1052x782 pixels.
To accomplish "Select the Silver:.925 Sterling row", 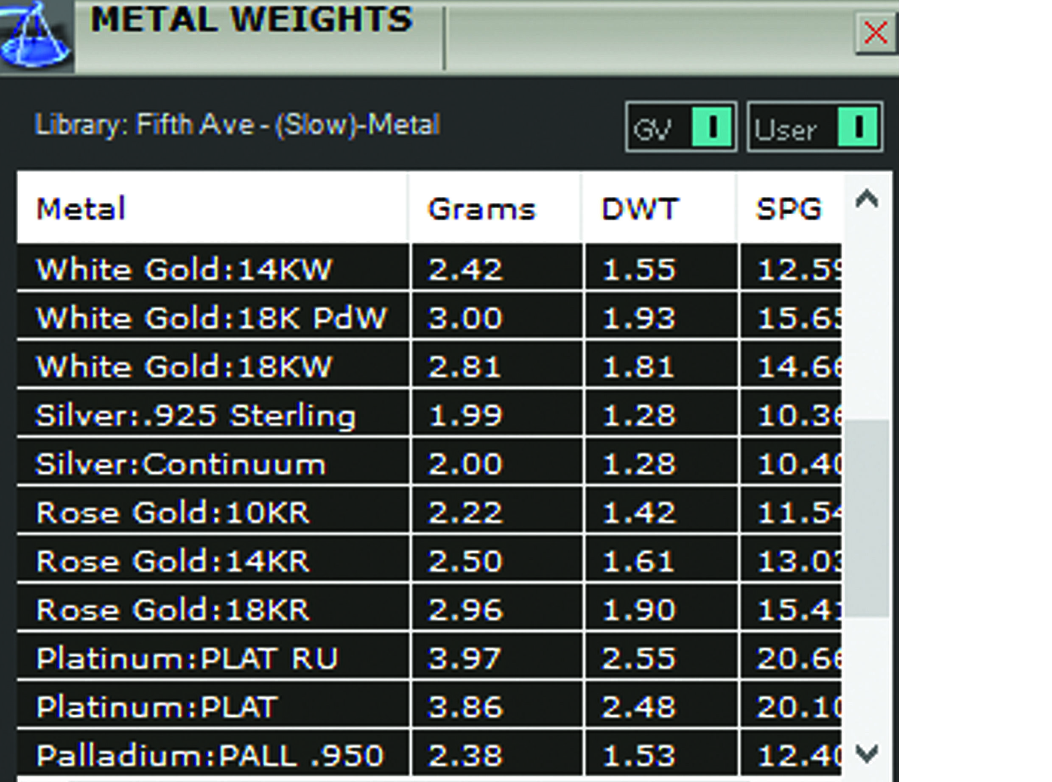I will click(x=195, y=415).
